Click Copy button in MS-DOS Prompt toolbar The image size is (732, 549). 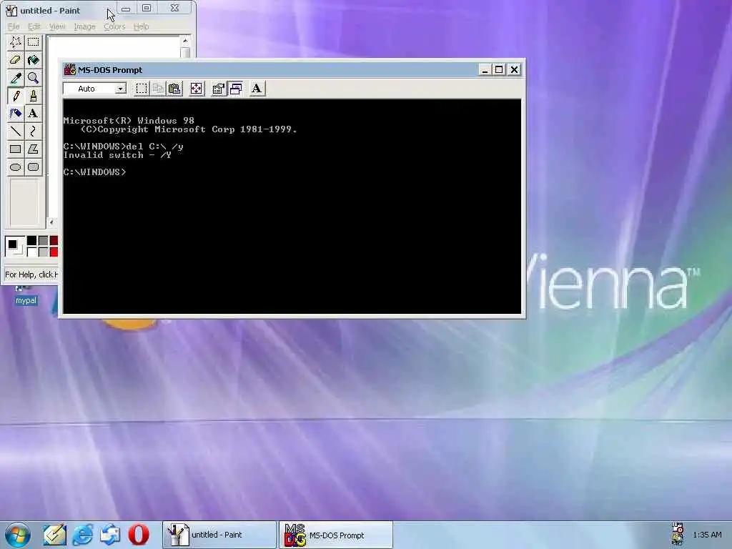(158, 89)
